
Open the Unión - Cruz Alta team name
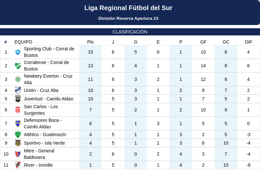41,90
